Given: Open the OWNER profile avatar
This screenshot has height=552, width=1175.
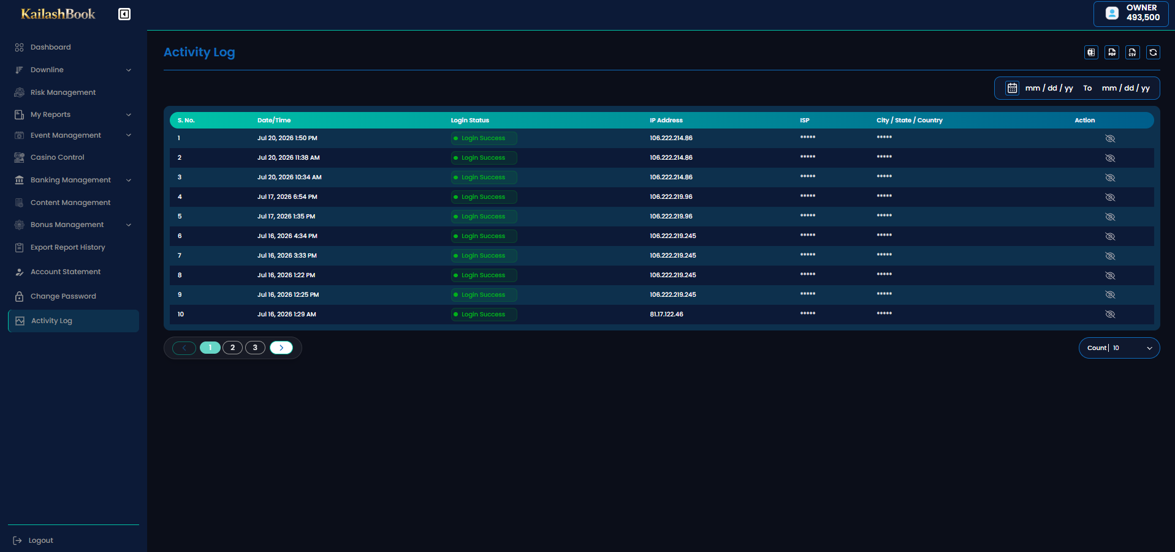Looking at the screenshot, I should (1112, 13).
